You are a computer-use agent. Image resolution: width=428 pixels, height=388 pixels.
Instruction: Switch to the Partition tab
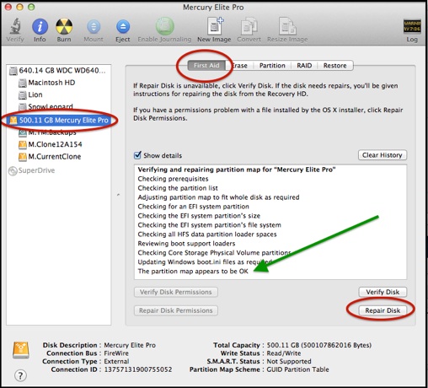pyautogui.click(x=272, y=66)
